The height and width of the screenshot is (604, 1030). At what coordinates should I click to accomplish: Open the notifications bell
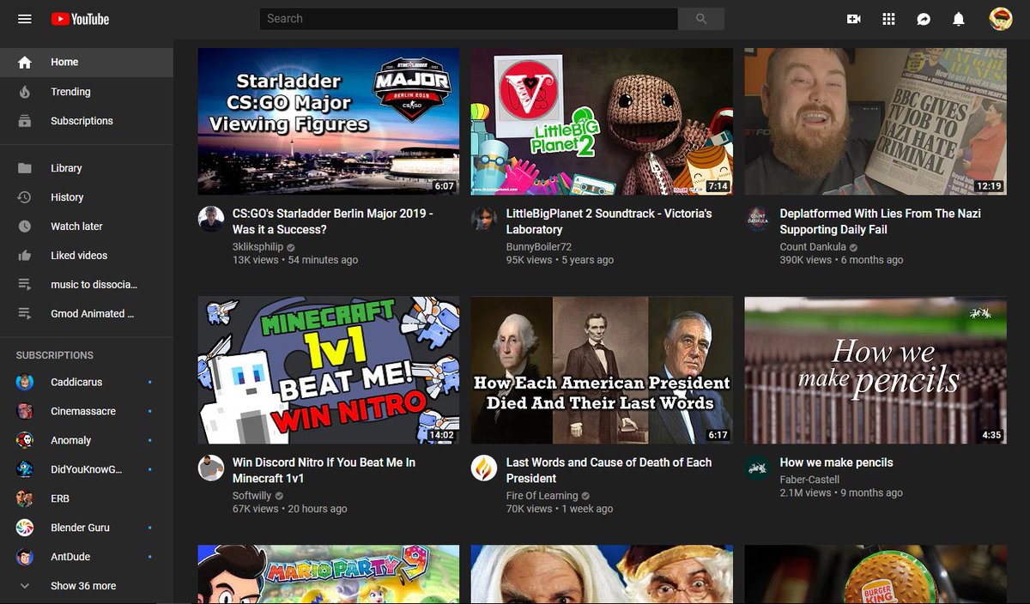tap(959, 19)
